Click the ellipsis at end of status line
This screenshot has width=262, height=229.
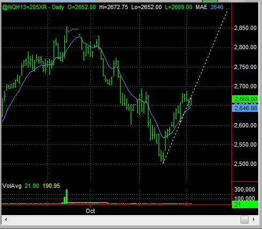coord(228,9)
